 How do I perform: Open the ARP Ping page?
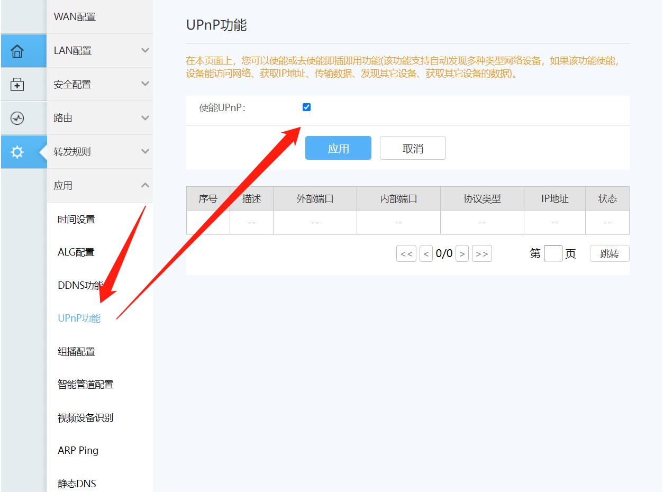[x=77, y=450]
